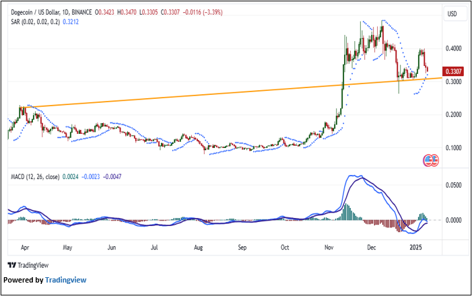
Task: Click the Nov label on time axis
Action: [329, 248]
